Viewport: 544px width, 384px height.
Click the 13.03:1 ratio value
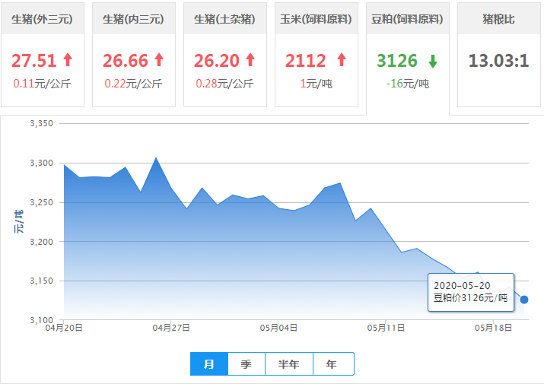pos(498,61)
